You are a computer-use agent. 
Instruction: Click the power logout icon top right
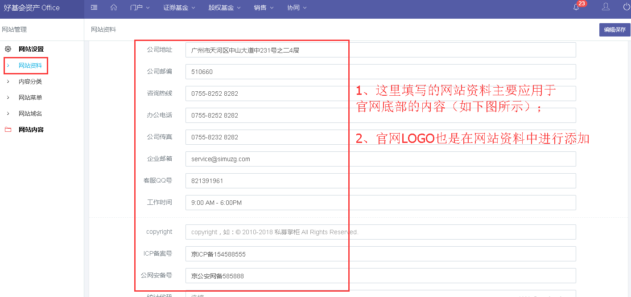point(627,7)
